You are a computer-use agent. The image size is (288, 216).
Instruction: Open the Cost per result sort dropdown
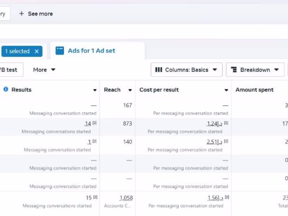pyautogui.click(x=226, y=90)
